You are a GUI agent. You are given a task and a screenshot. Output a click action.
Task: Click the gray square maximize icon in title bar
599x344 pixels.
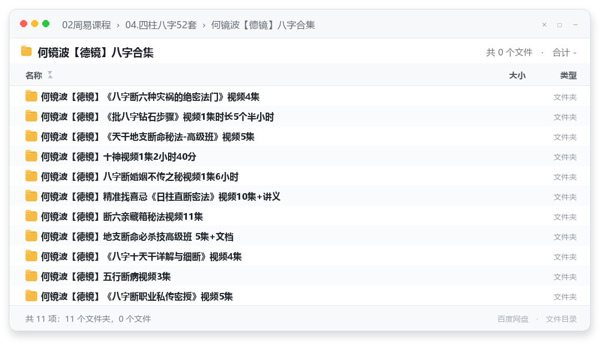pos(560,25)
